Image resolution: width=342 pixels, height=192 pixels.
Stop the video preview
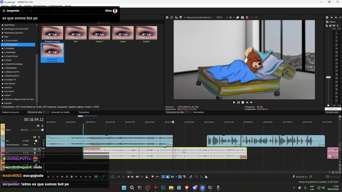pyautogui.click(x=243, y=102)
